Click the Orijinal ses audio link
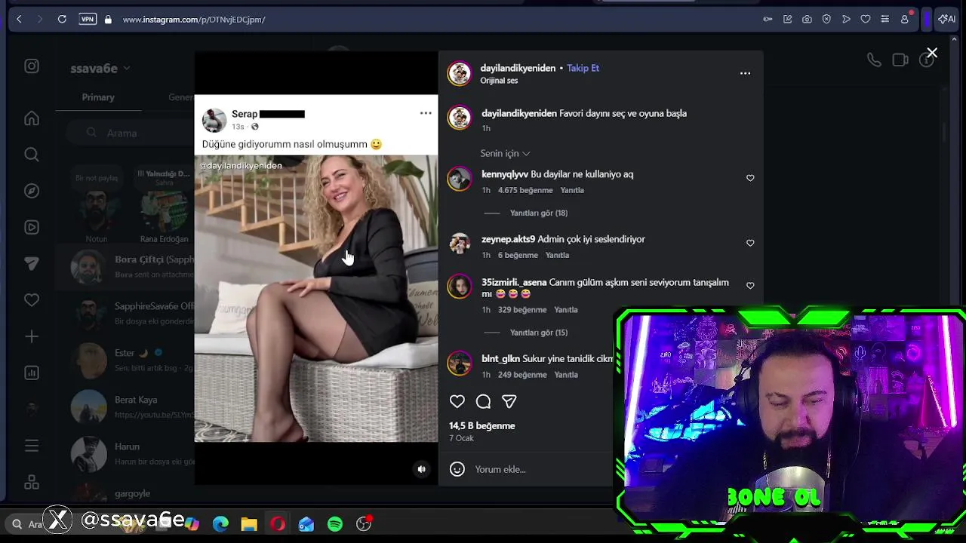The width and height of the screenshot is (966, 543). click(499, 81)
